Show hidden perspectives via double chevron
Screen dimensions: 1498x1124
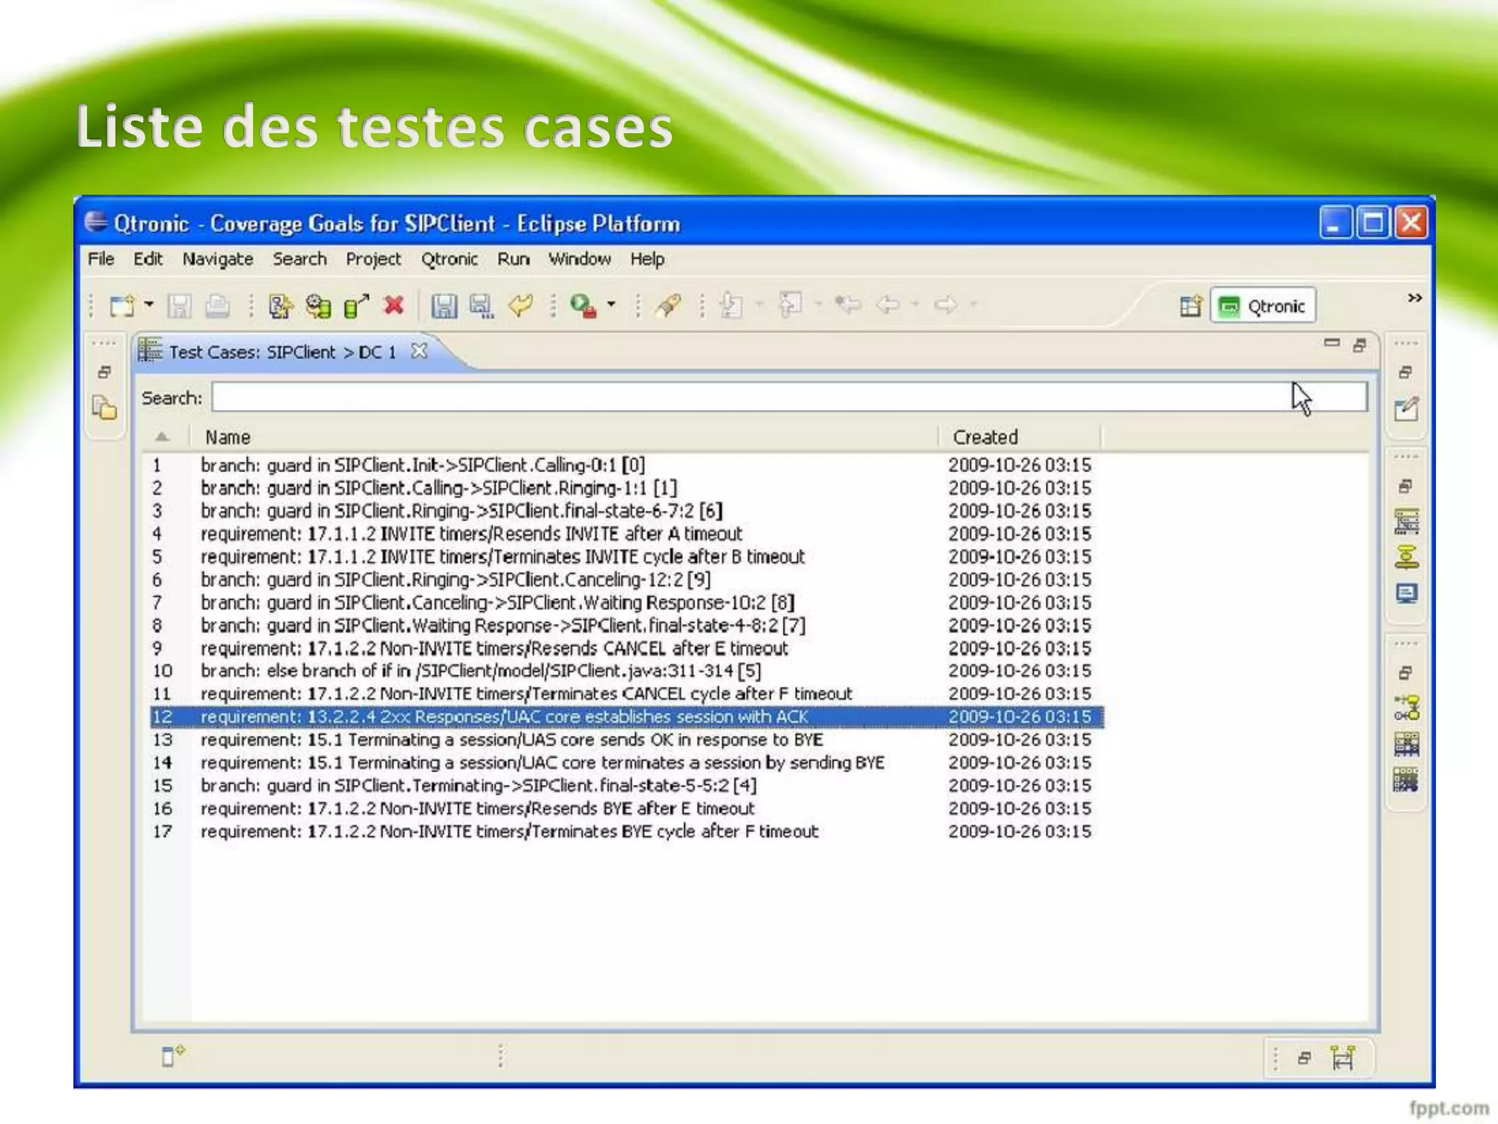(x=1415, y=298)
